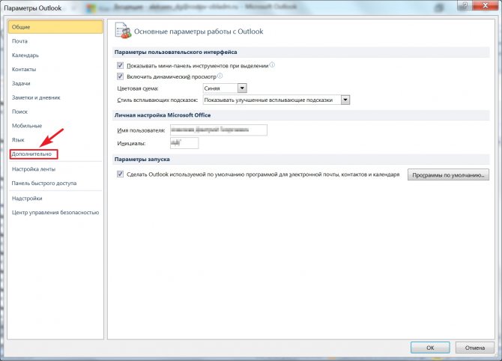Toggle default program Outlook checkbox
The height and width of the screenshot is (361, 502).
(x=120, y=174)
